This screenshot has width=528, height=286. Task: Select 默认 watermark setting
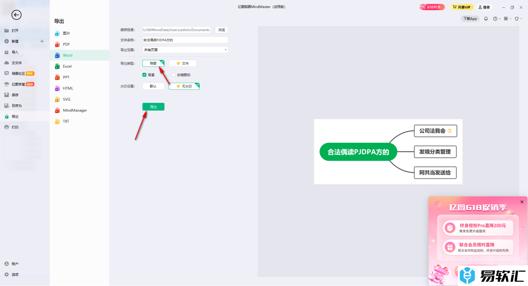click(153, 86)
